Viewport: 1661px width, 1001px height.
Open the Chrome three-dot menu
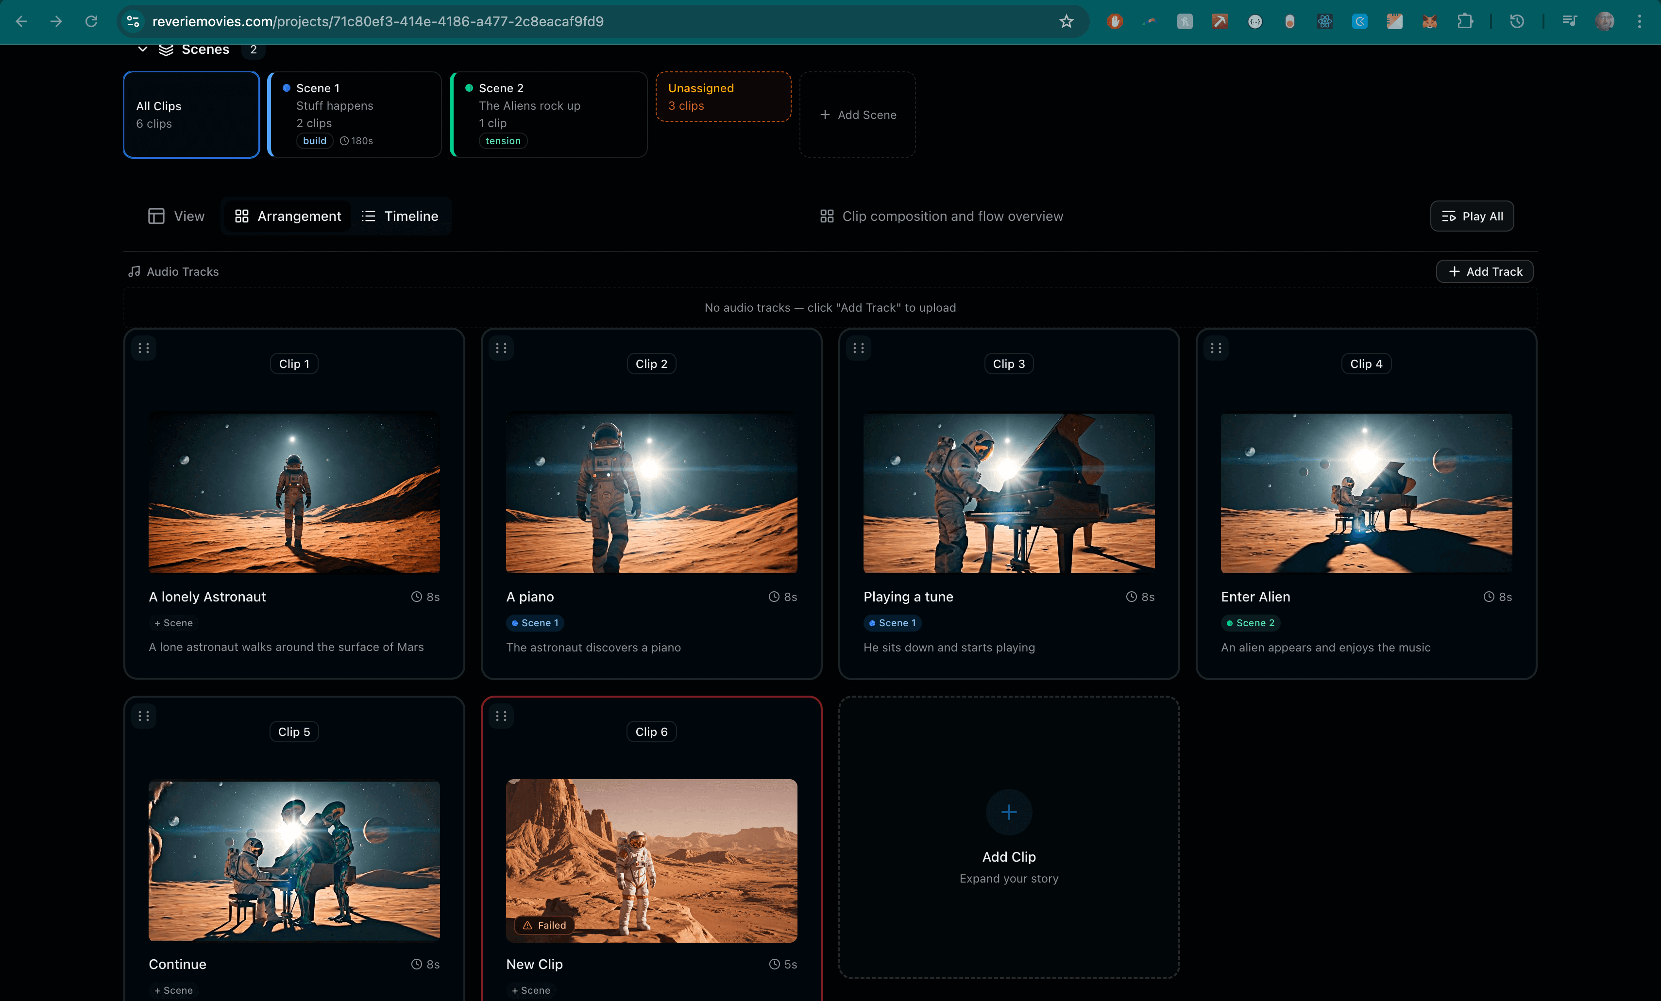(x=1640, y=21)
